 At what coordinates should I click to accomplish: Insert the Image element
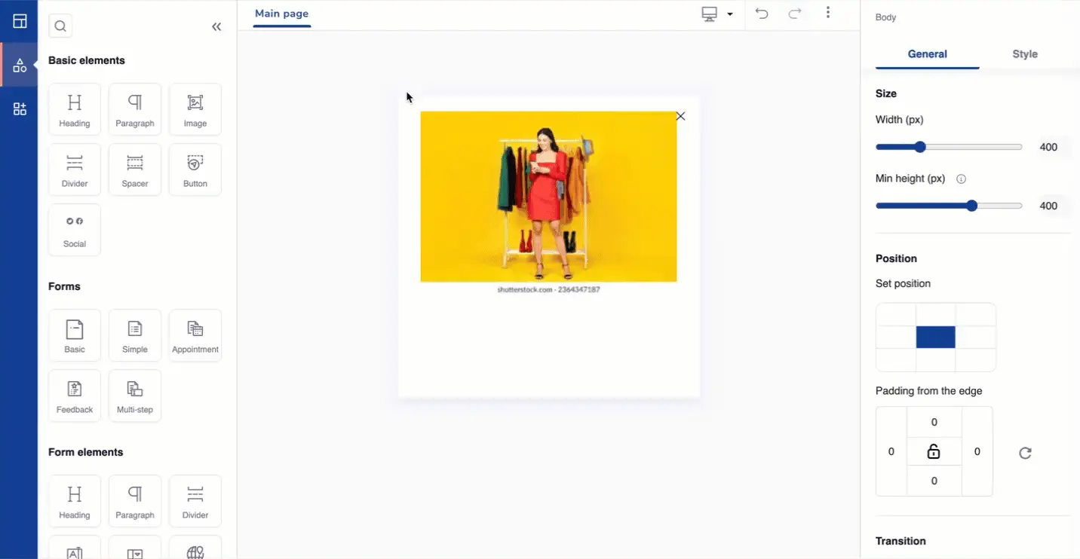pyautogui.click(x=195, y=109)
